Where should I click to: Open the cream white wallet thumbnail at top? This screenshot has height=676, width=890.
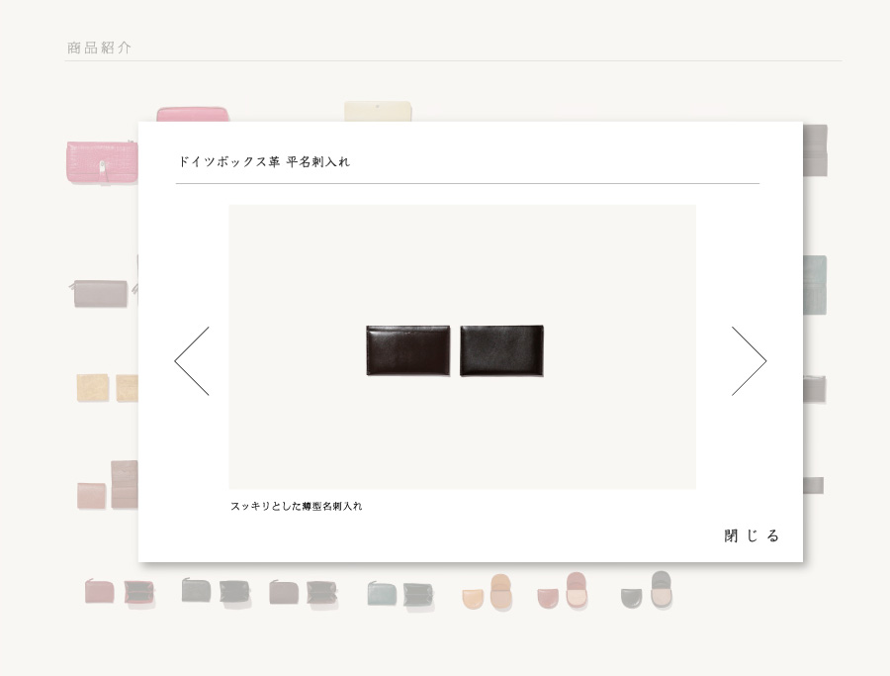pos(378,111)
